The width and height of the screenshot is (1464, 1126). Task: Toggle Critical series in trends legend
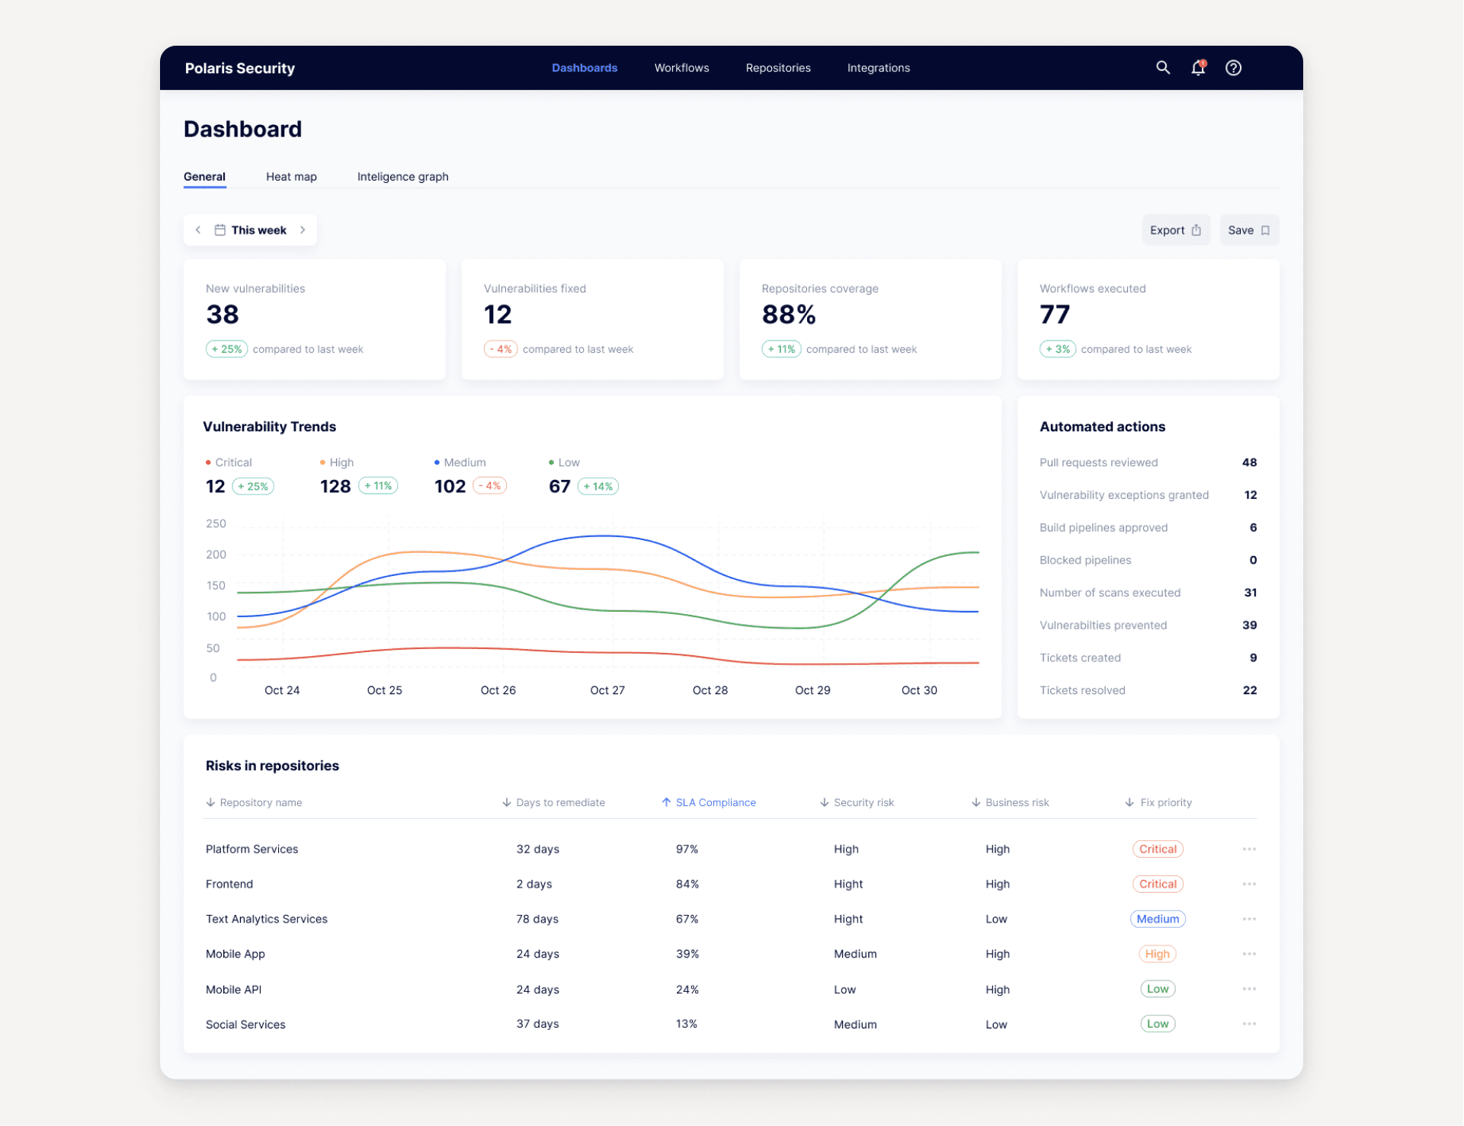coord(229,462)
